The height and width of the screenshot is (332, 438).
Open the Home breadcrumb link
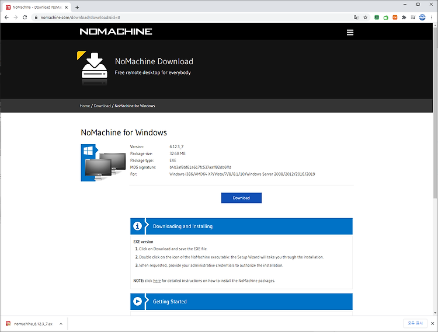point(85,106)
